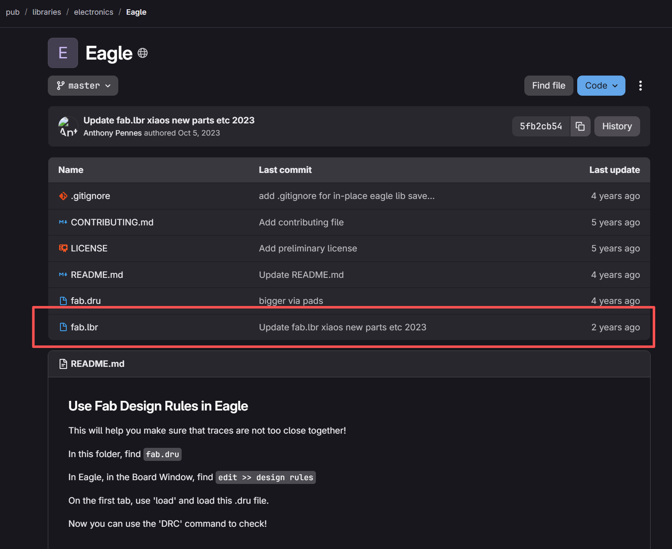Image resolution: width=672 pixels, height=549 pixels.
Task: Open the fab.lbr file
Action: tap(84, 327)
